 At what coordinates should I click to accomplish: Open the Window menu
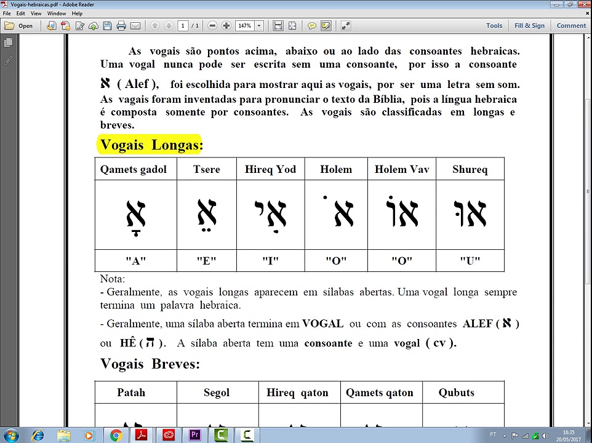coord(57,13)
